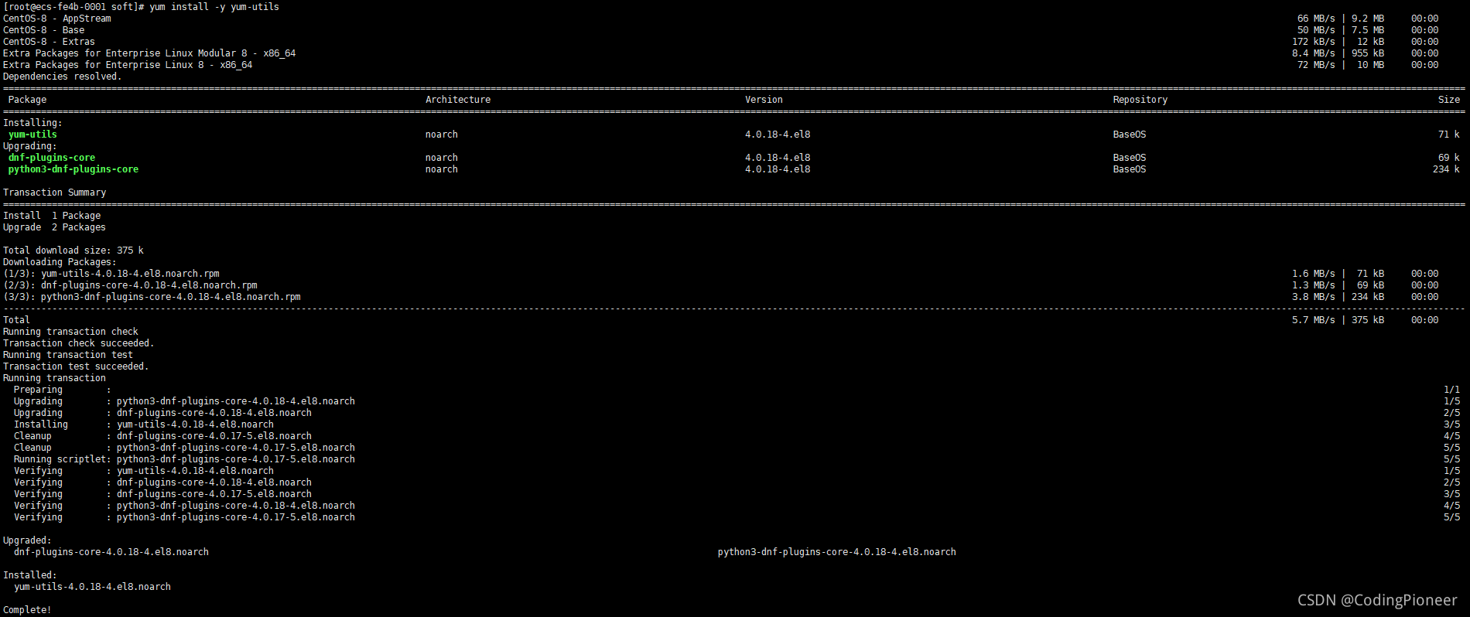Click the '234 k' size value in table
1470x617 pixels.
pyautogui.click(x=1447, y=169)
